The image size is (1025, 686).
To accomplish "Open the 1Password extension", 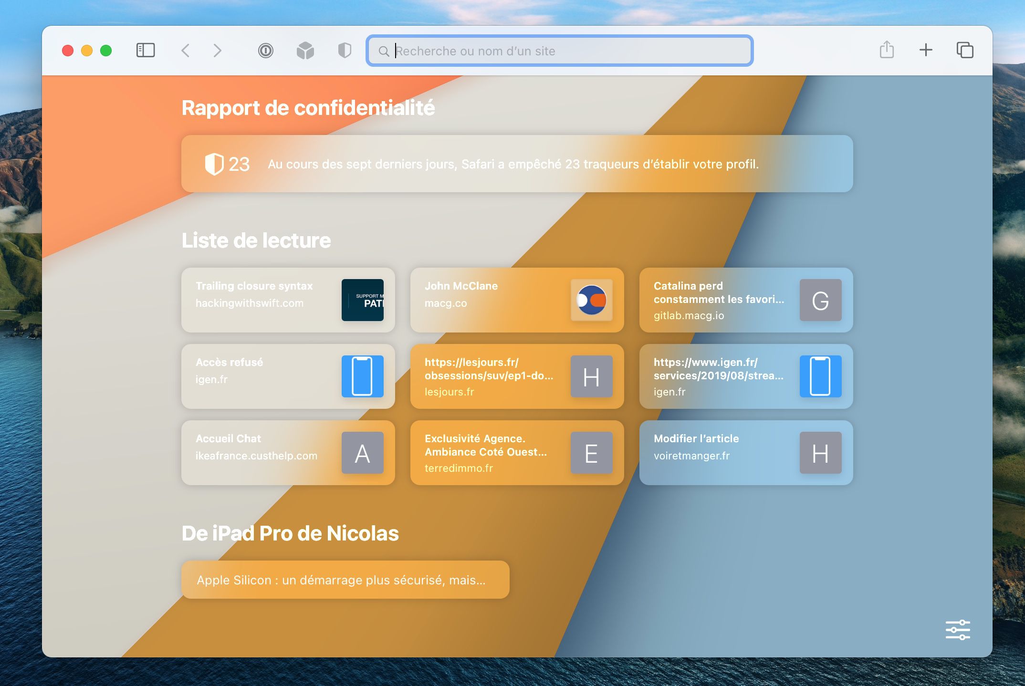I will click(266, 51).
